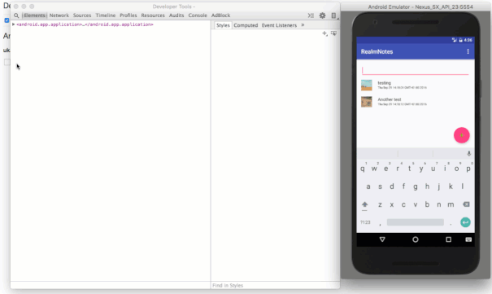Tap the Android recent apps square button
The height and width of the screenshot is (294, 492).
tap(448, 239)
